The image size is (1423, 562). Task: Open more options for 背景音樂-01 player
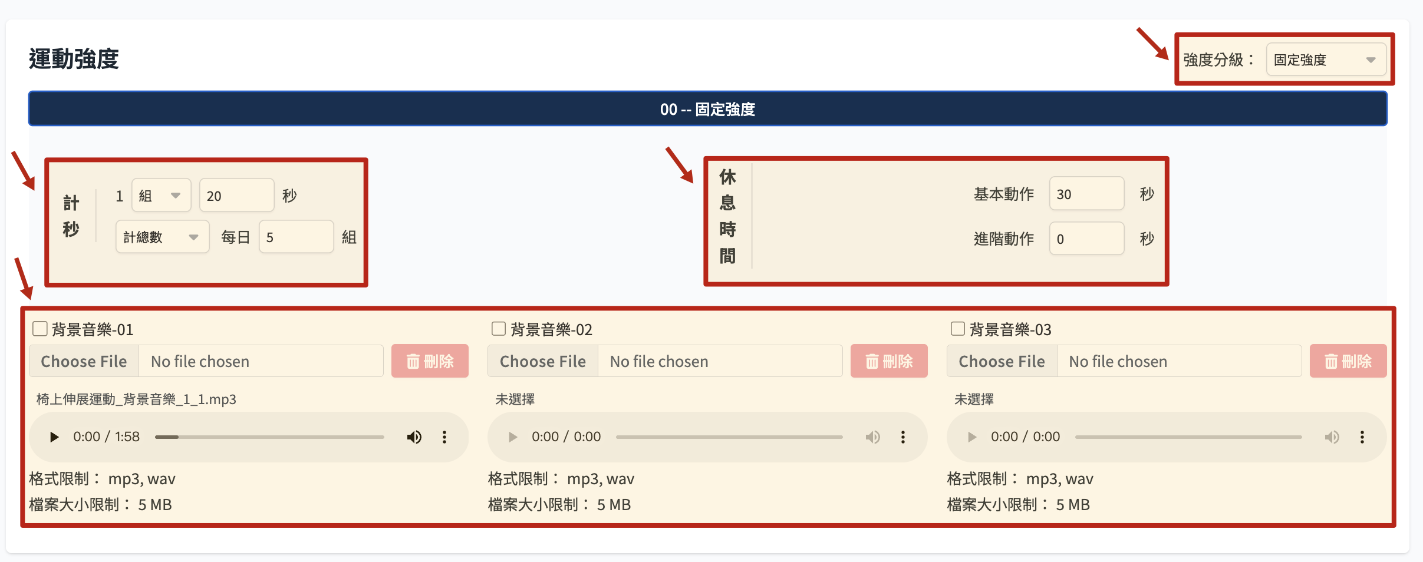pyautogui.click(x=444, y=437)
